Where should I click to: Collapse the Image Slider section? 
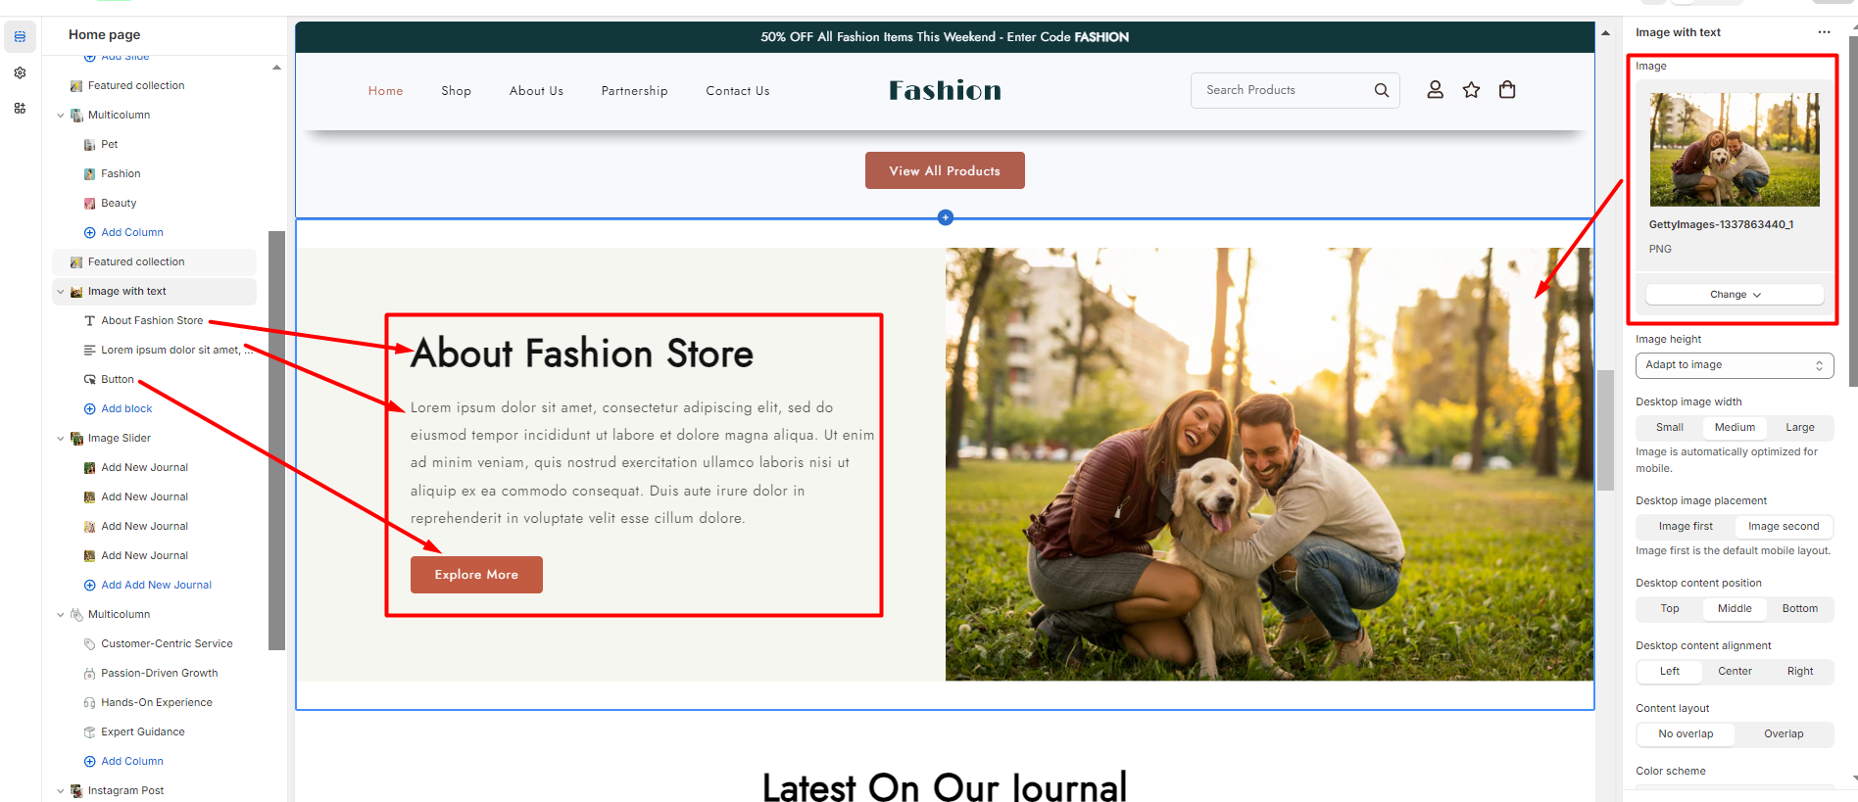click(61, 438)
